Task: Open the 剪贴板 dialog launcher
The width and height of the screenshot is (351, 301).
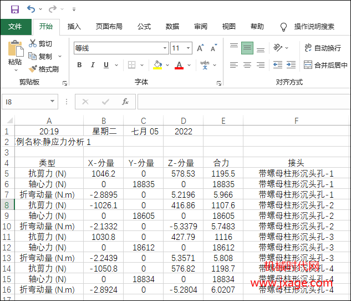Action: [65, 84]
